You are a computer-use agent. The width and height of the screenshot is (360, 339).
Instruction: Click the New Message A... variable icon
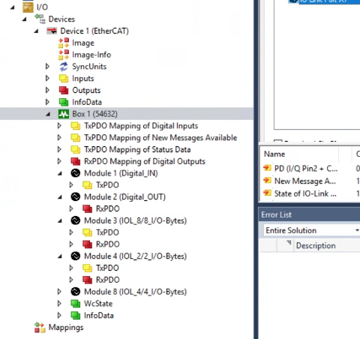(267, 181)
